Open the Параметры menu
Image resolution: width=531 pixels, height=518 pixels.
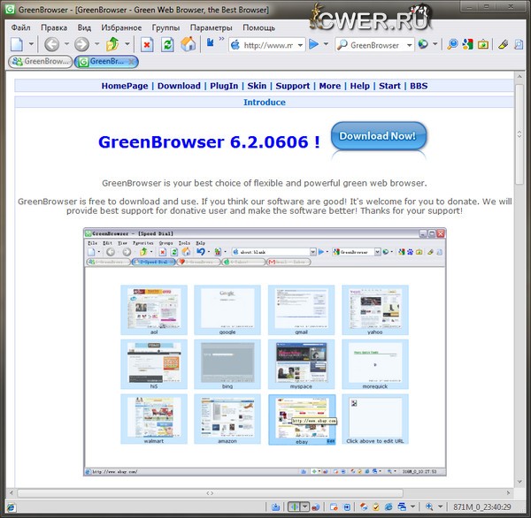click(x=211, y=27)
